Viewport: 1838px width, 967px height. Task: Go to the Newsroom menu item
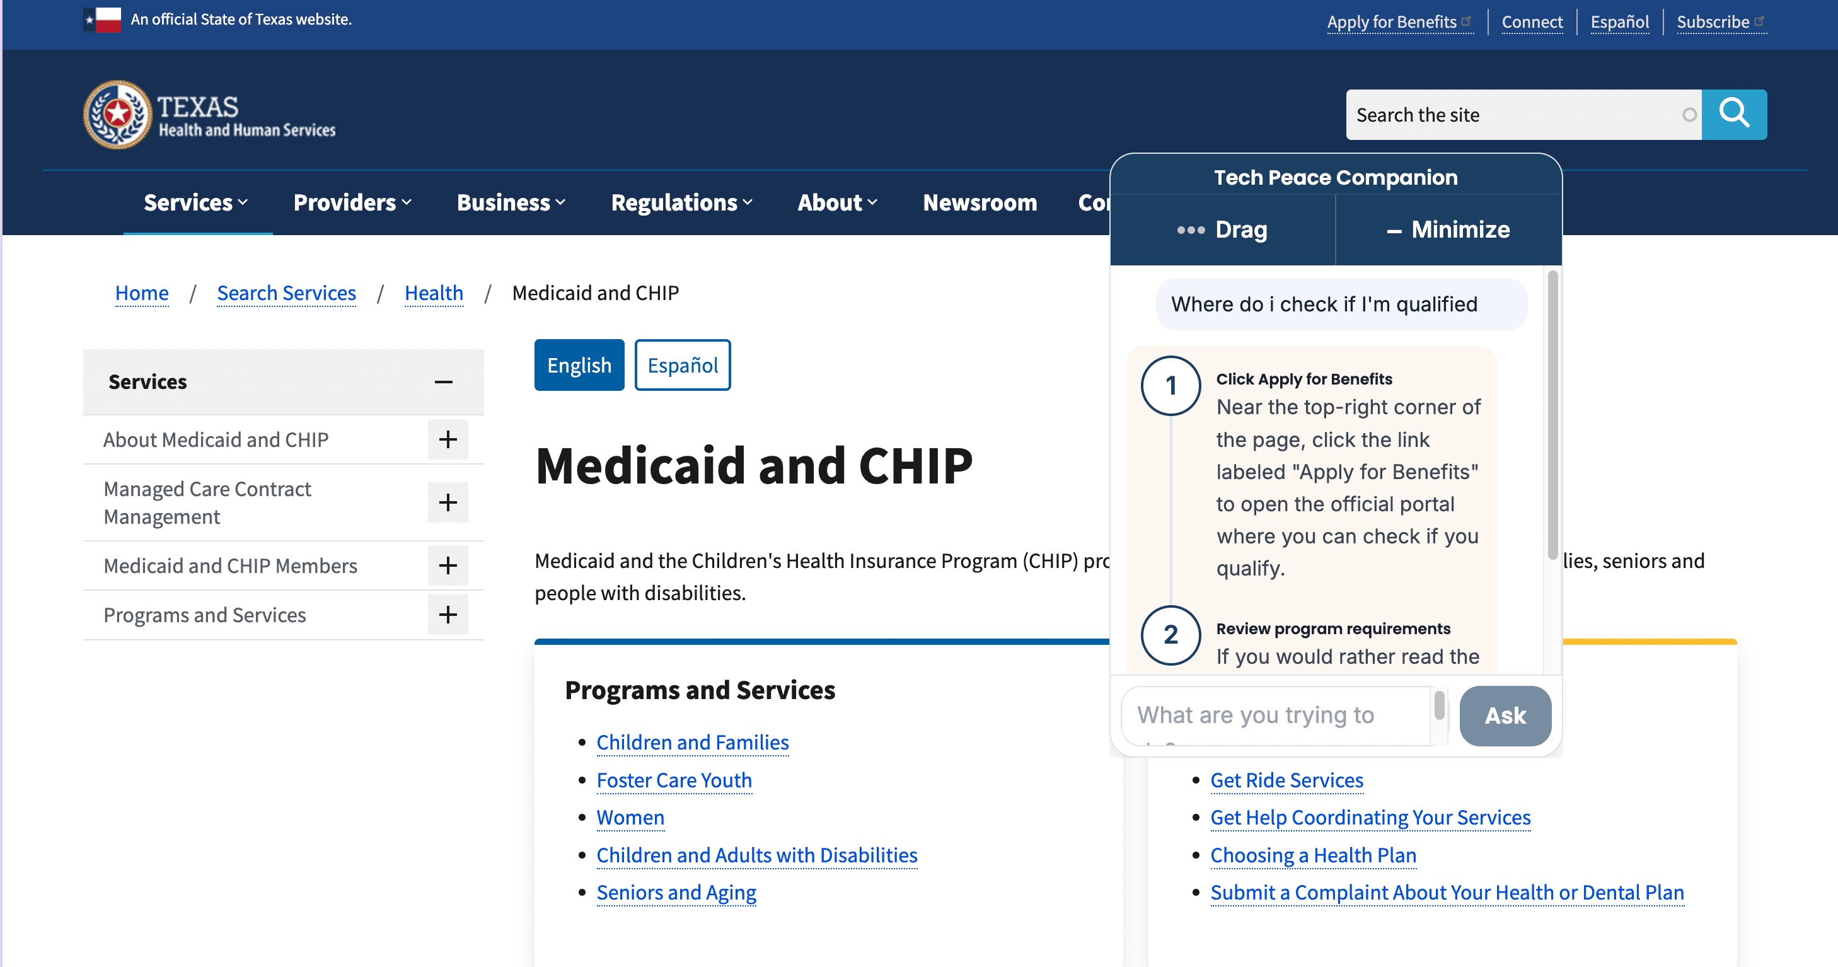pyautogui.click(x=980, y=203)
